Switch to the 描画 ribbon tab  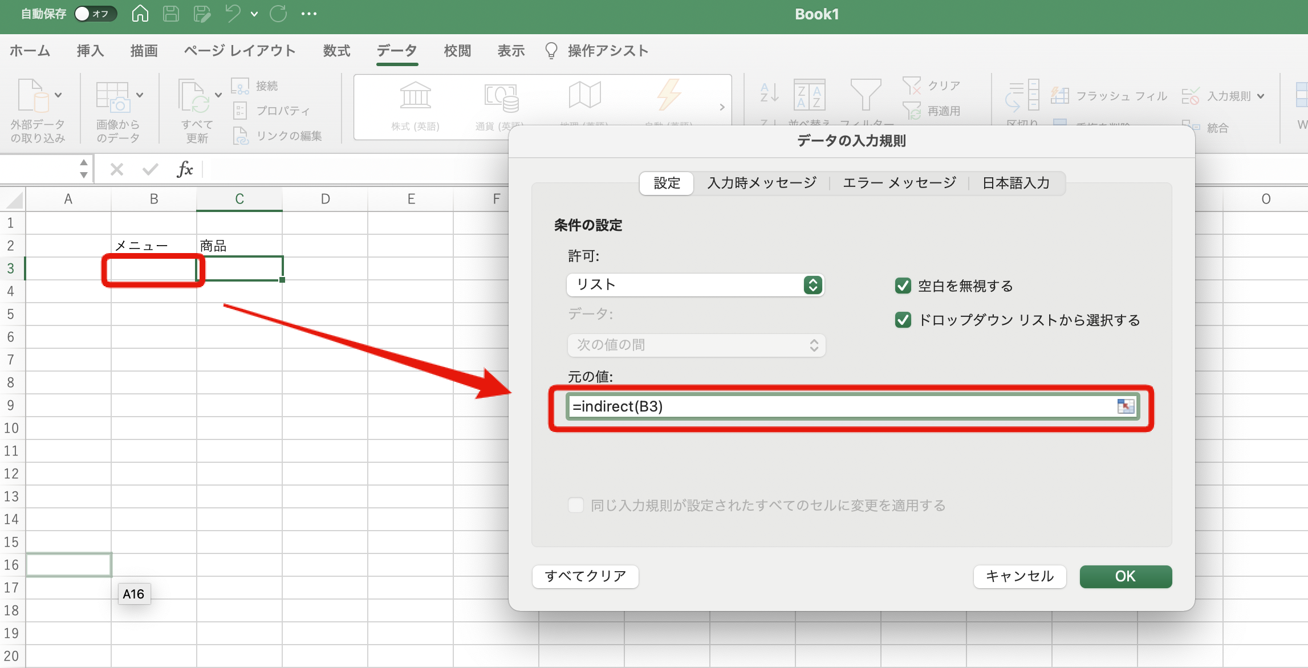point(144,51)
